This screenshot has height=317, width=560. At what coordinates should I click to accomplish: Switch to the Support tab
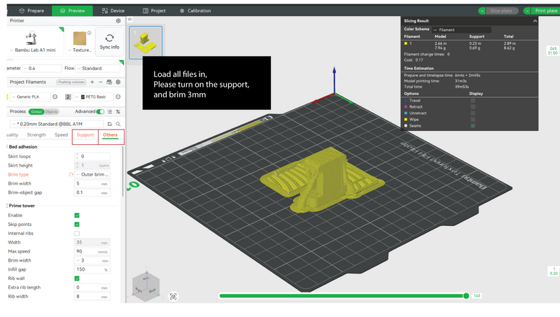click(x=85, y=135)
